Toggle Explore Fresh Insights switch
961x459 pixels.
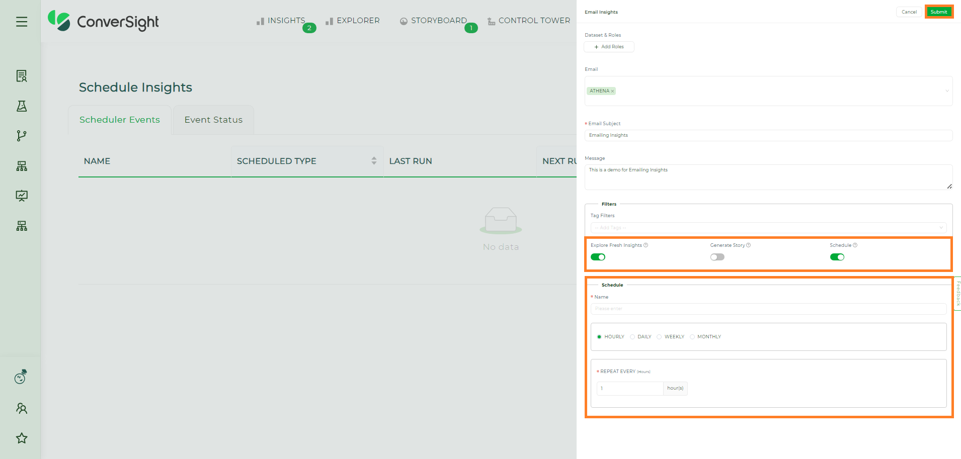tap(598, 257)
